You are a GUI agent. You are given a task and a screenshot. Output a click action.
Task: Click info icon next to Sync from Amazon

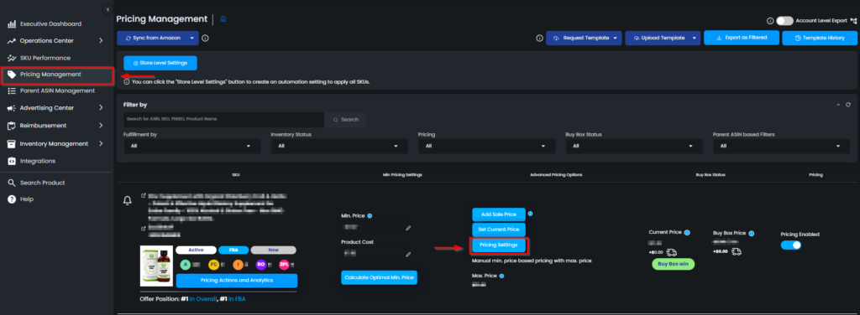click(205, 39)
